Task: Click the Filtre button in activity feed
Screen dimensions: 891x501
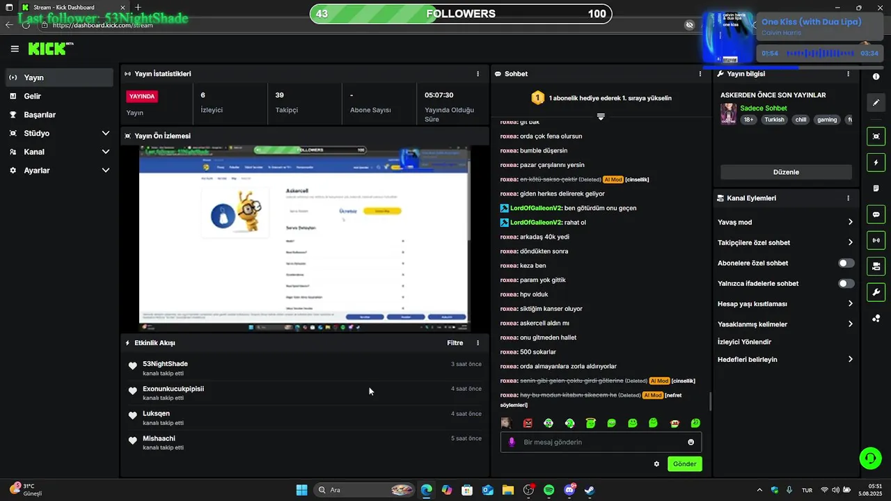Action: pos(455,343)
